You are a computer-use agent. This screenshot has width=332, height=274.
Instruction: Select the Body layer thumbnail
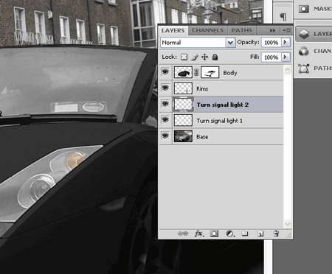pos(183,72)
